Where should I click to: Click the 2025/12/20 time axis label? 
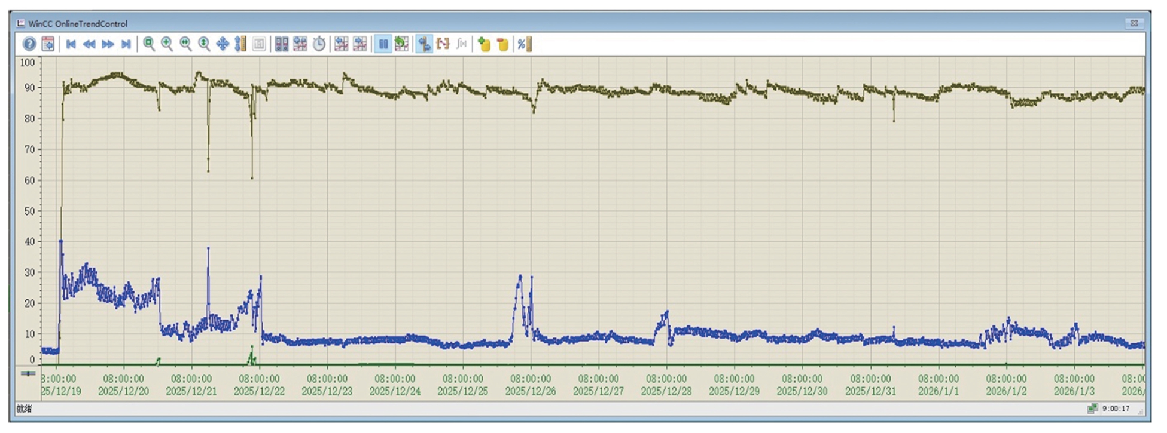(x=124, y=391)
